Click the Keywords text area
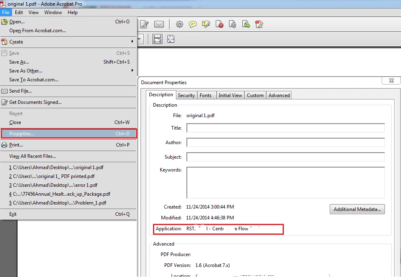The height and width of the screenshot is (277, 401). pos(286,183)
